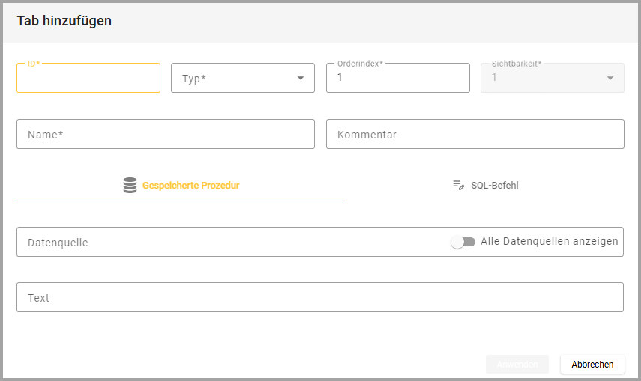Open the Typ dropdown field
Image resolution: width=641 pixels, height=381 pixels.
pyautogui.click(x=232, y=78)
